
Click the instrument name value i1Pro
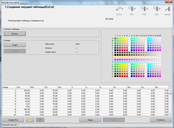[x=78, y=44]
